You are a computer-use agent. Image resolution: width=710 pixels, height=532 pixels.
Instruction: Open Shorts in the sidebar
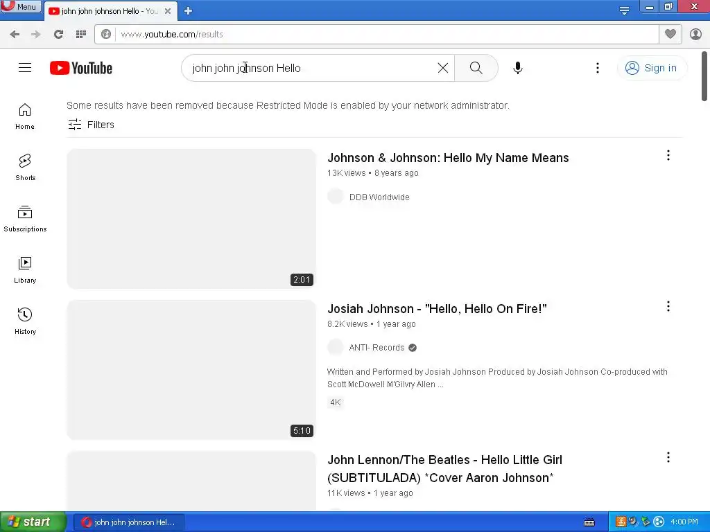pos(25,168)
